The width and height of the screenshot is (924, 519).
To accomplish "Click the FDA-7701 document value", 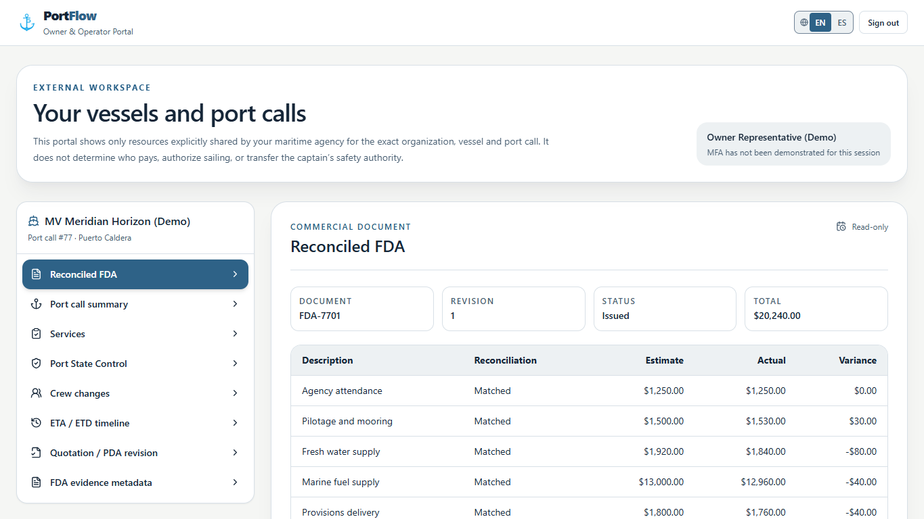I will pos(320,316).
